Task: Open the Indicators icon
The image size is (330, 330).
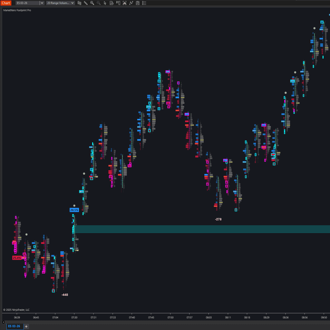Action: click(x=124, y=3)
